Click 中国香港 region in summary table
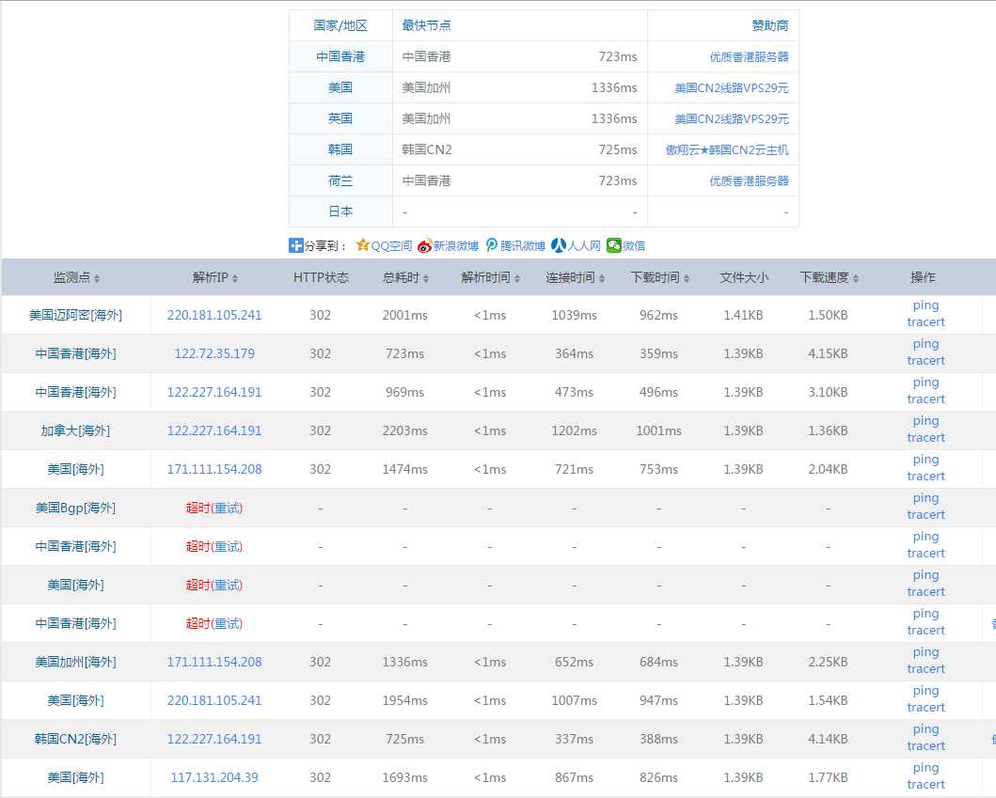Screen dimensions: 996x798 click(340, 56)
